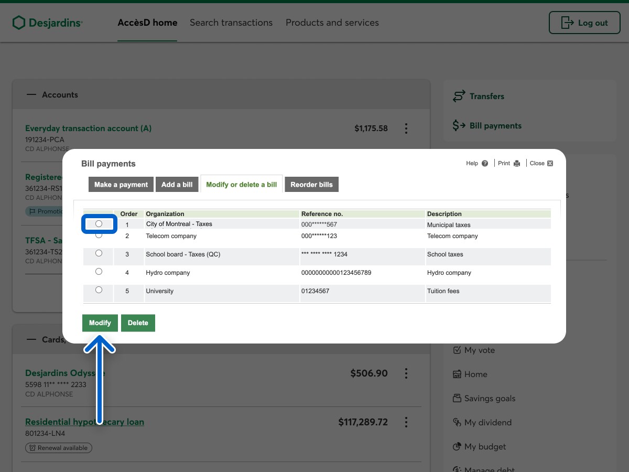Open the My dividend shortcut
The width and height of the screenshot is (629, 472).
(487, 423)
